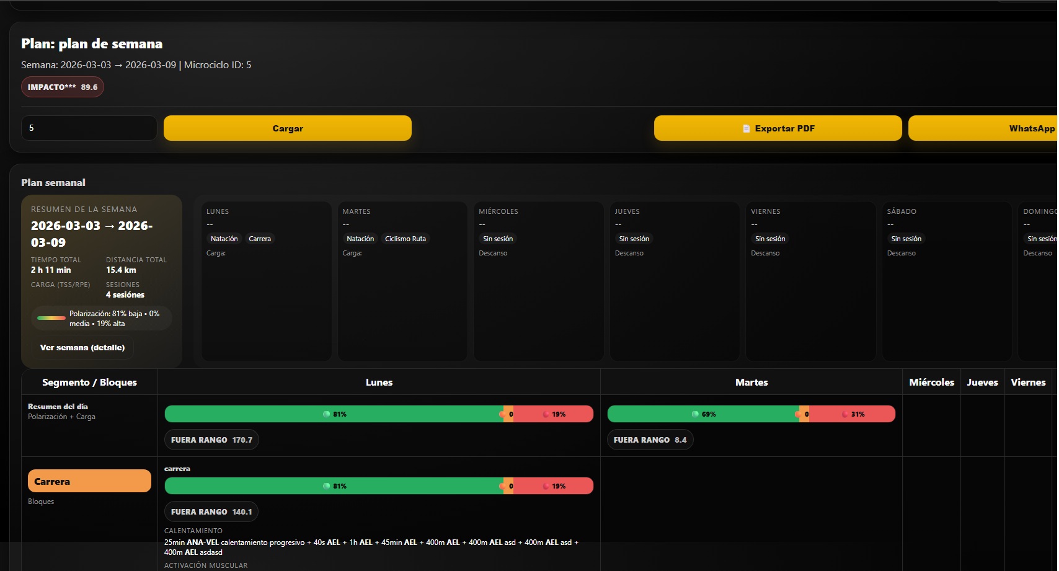This screenshot has height=571, width=1059.
Task: Click the Natación tag in Martes card
Action: [x=360, y=239]
